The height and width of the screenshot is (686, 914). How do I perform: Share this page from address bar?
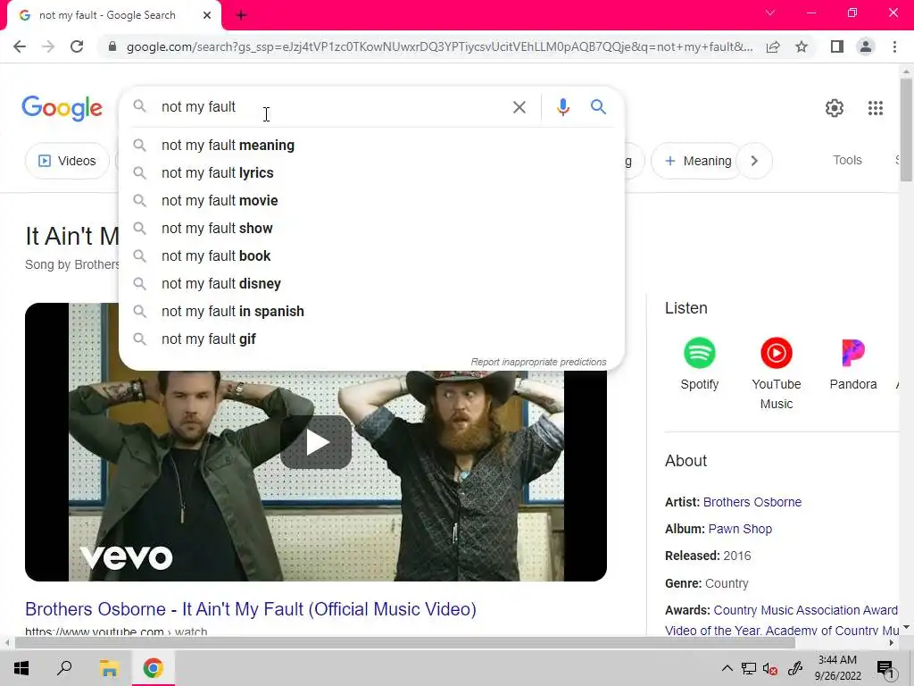(773, 46)
